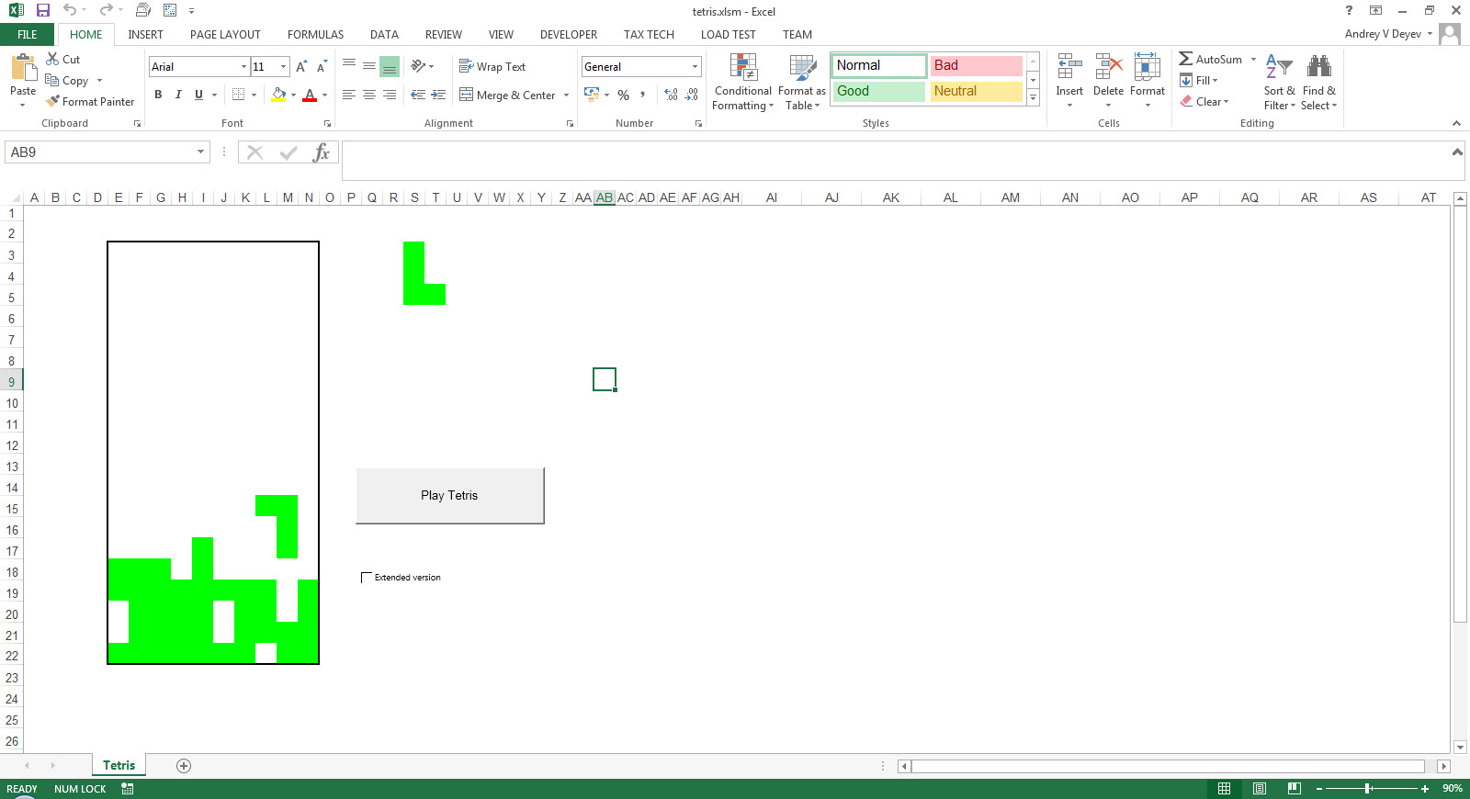Open the FILE tab
The image size is (1470, 799).
point(28,34)
